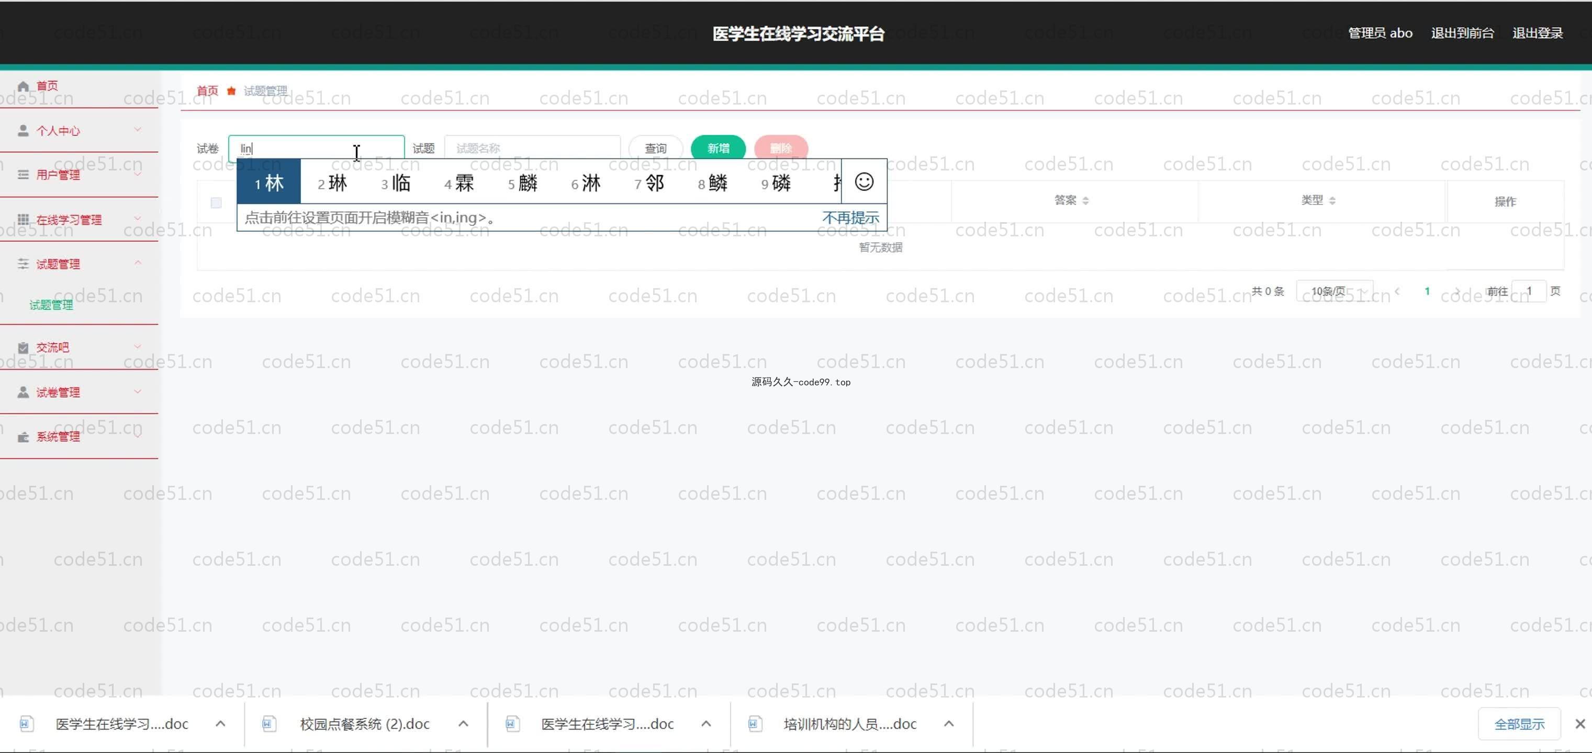Click the 首页 breadcrumb link

coord(208,91)
